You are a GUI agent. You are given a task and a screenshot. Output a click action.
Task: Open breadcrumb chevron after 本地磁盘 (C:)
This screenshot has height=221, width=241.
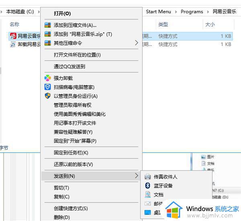pos(39,12)
